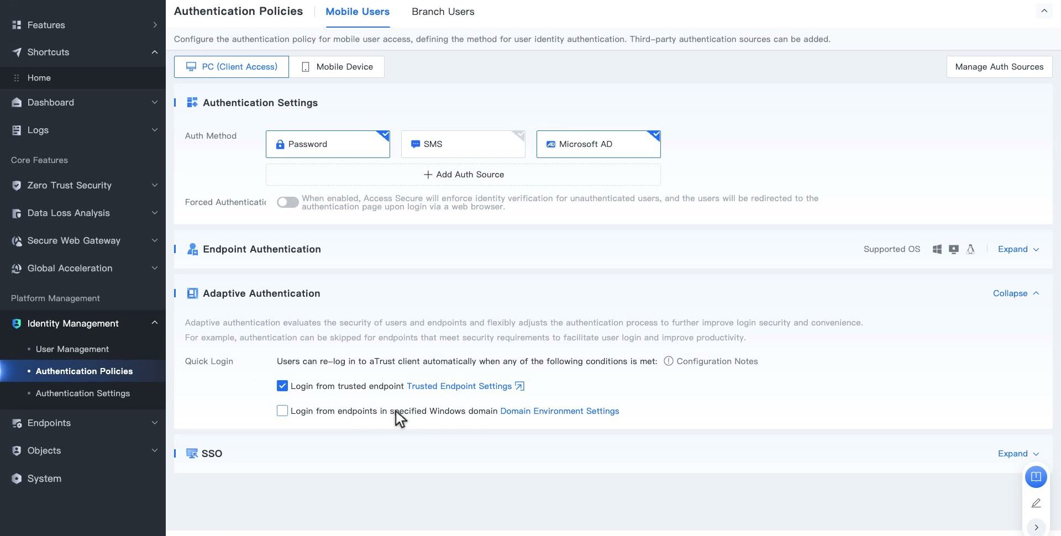The image size is (1061, 536).
Task: Open User Management in sidebar
Action: coord(72,349)
